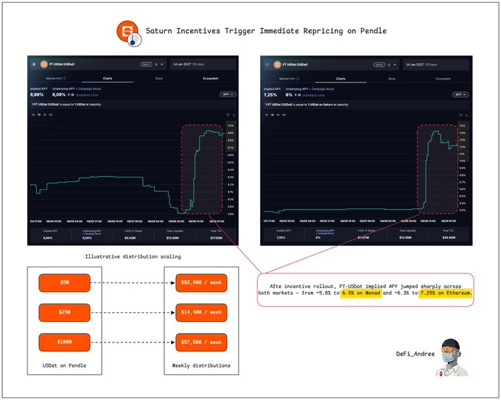Click the highlighted text 7.25% on Ethereum
Image resolution: width=501 pixels, height=400 pixels.
coord(446,293)
